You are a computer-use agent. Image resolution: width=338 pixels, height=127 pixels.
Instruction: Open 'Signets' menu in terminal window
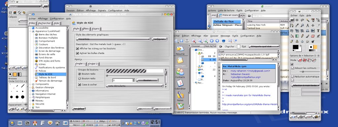pos(102,10)
